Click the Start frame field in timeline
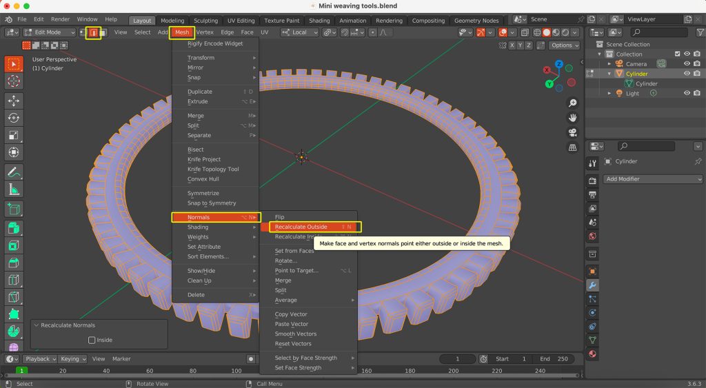Screen dimensions: 706x388 point(511,359)
